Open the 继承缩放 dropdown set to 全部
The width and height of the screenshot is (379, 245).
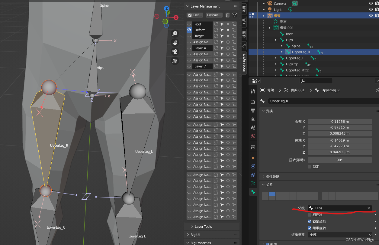point(340,234)
